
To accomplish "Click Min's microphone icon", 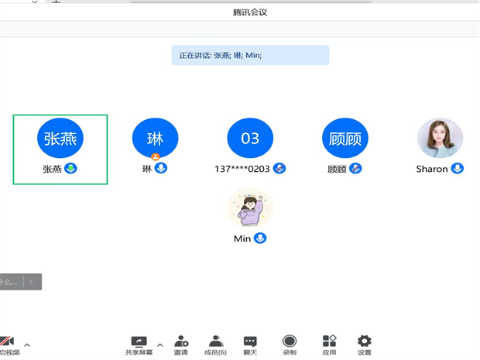I will [x=260, y=238].
